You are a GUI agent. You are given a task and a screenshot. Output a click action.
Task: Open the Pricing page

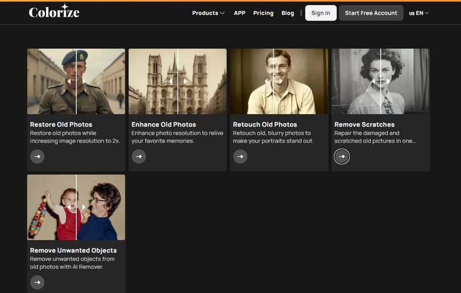[x=263, y=13]
